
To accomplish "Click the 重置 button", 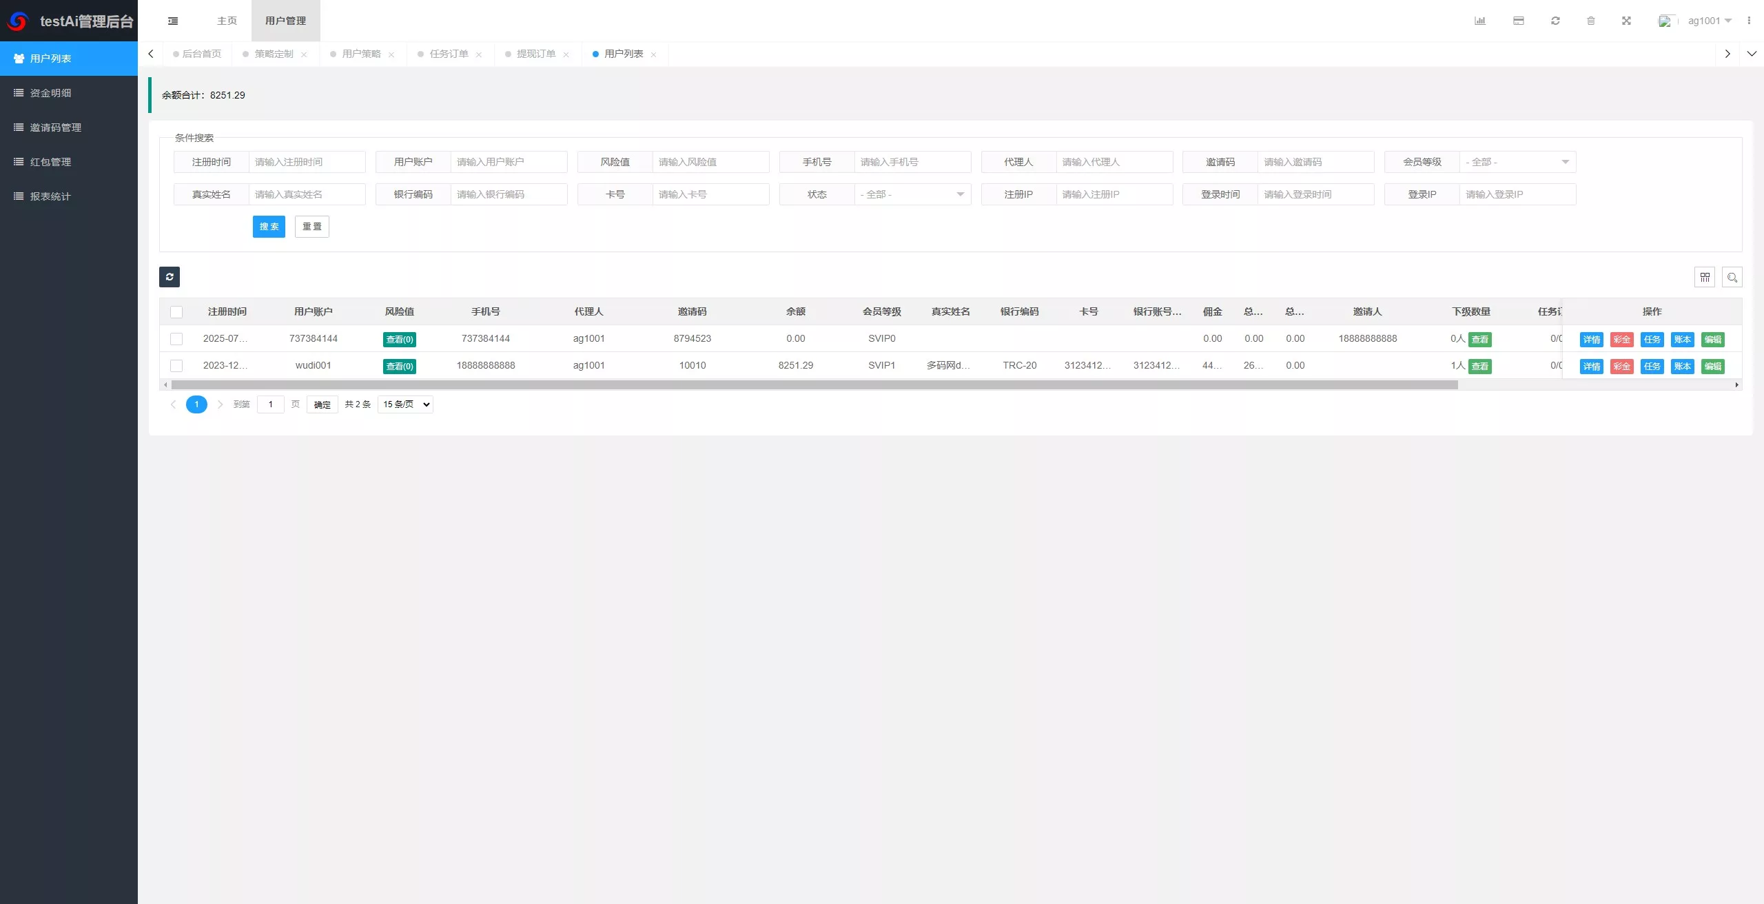I will tap(312, 227).
